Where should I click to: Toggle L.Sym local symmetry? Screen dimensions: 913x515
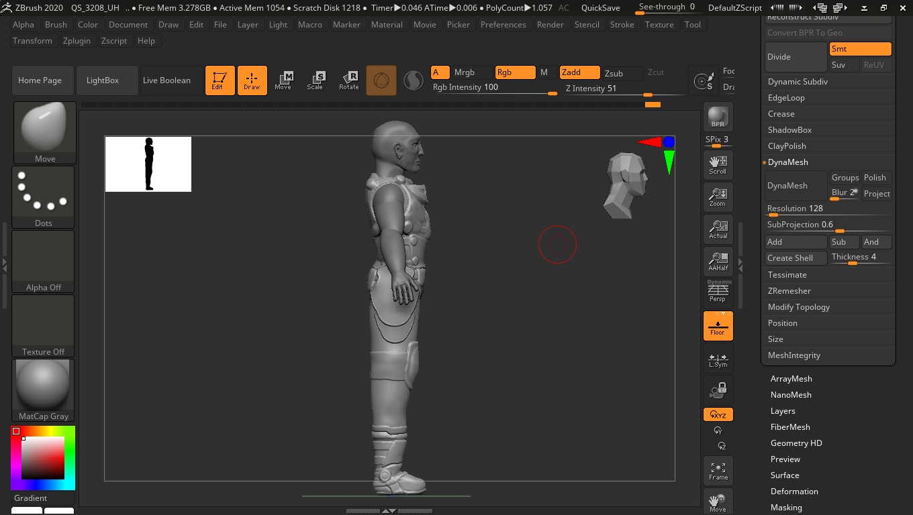click(x=718, y=360)
